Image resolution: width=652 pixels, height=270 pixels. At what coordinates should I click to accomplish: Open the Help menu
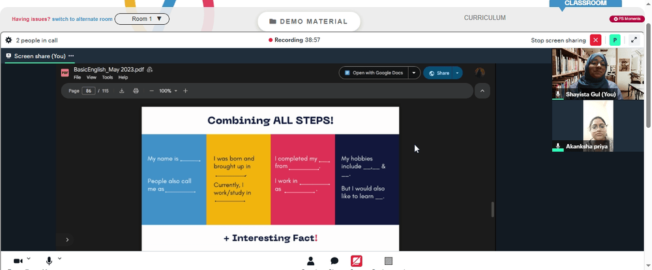[x=123, y=78]
